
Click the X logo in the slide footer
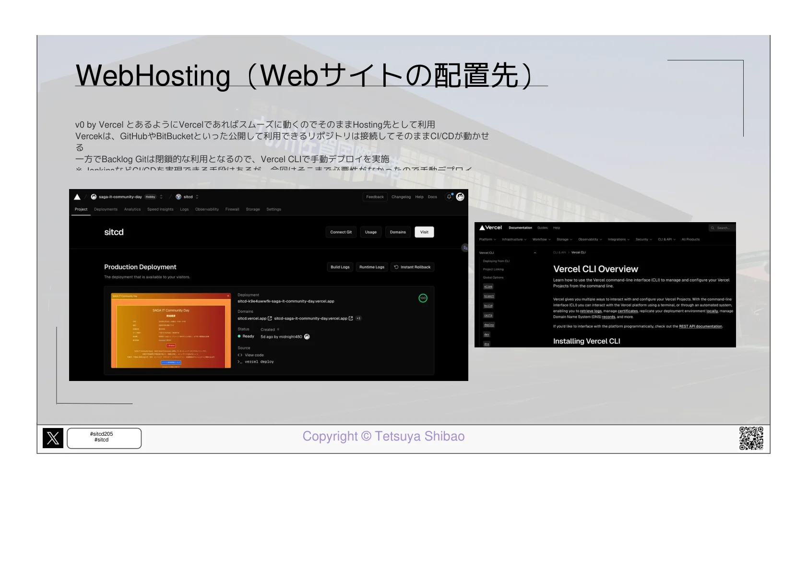tap(53, 438)
